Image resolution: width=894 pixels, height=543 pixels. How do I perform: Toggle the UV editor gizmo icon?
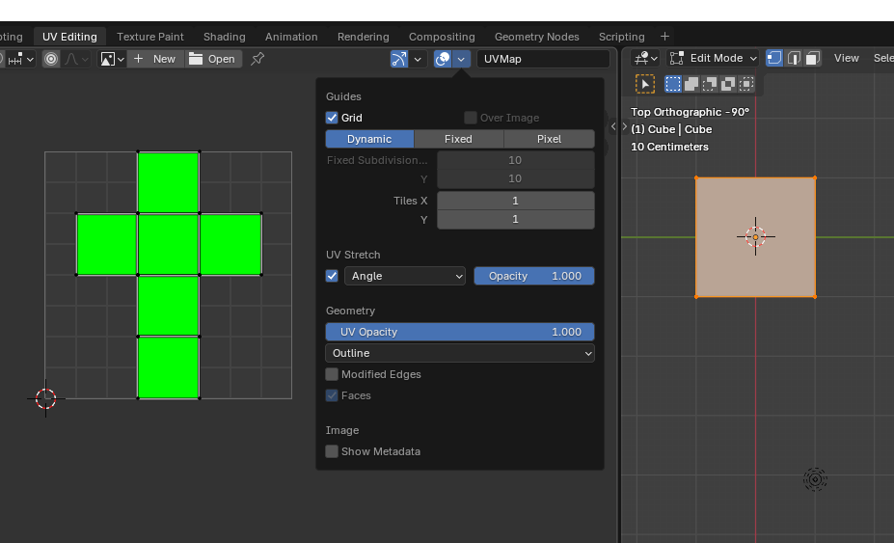pos(398,59)
